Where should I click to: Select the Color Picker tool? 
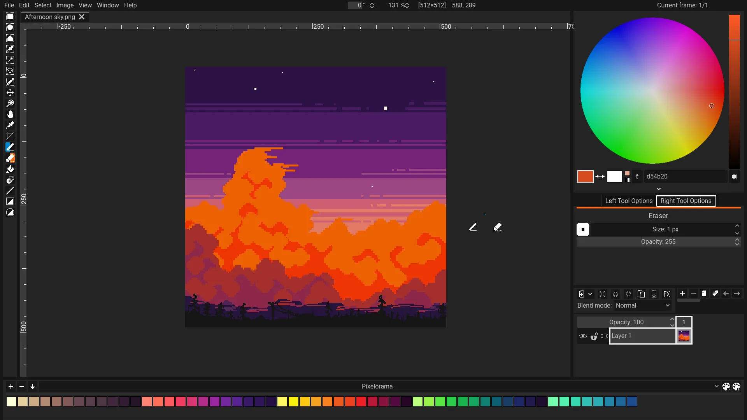tap(10, 125)
